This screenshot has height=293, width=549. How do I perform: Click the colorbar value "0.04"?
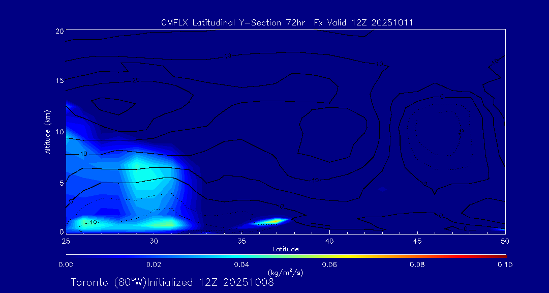pos(241,265)
